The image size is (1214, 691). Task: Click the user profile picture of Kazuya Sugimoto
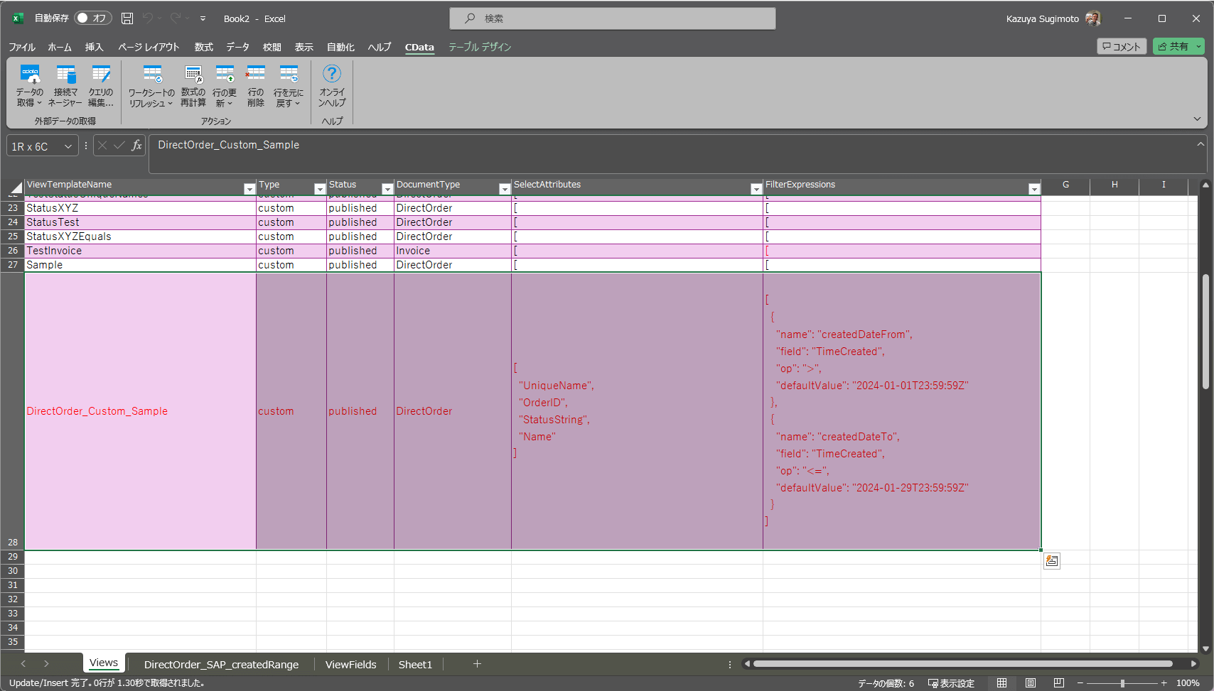click(x=1093, y=18)
